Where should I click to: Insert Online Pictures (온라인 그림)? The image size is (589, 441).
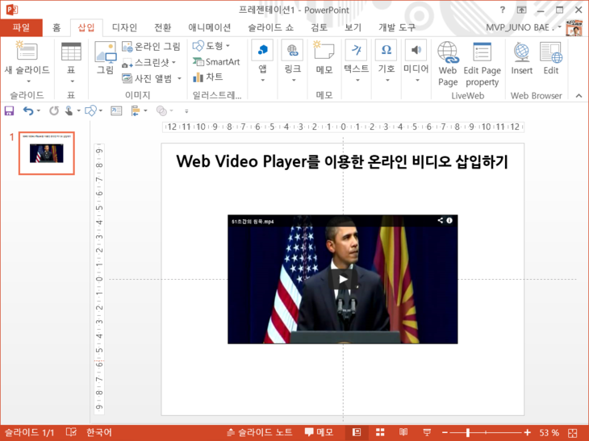(151, 47)
